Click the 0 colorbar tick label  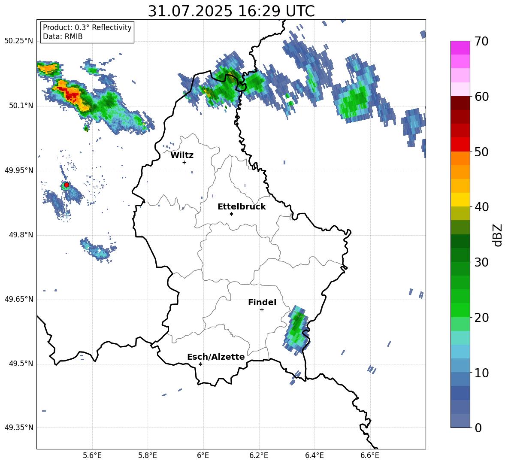(x=478, y=428)
